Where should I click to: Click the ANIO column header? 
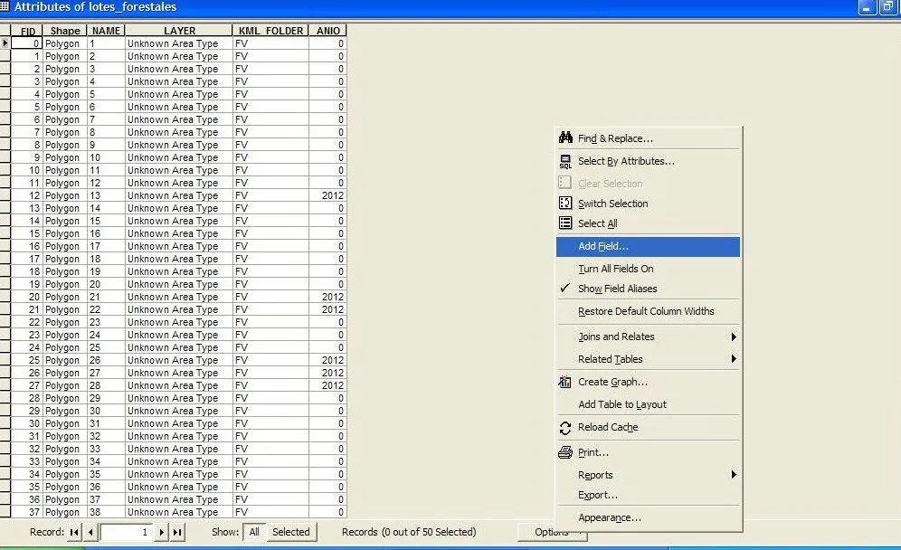tap(327, 31)
